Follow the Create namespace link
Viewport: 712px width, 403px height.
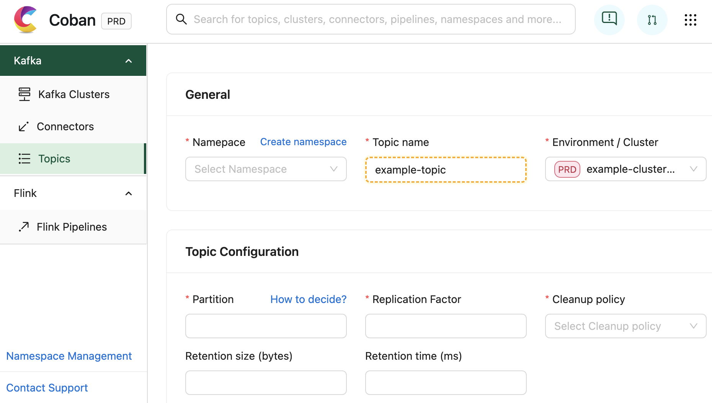pyautogui.click(x=303, y=142)
